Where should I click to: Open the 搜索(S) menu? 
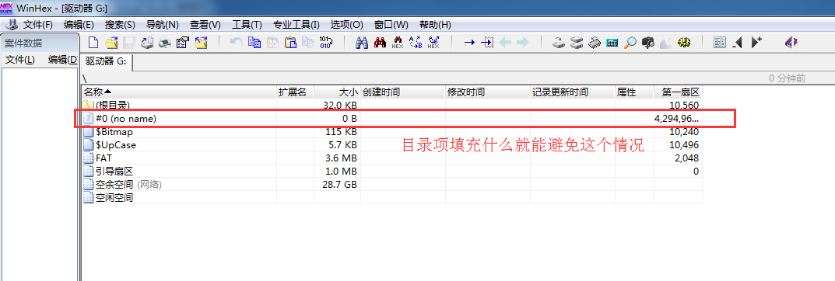[x=120, y=25]
